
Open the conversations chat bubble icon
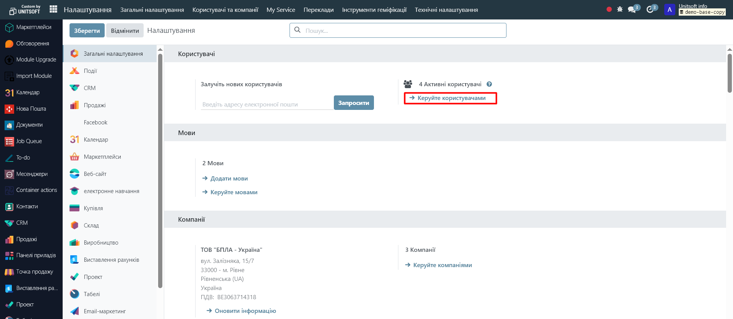pos(632,9)
